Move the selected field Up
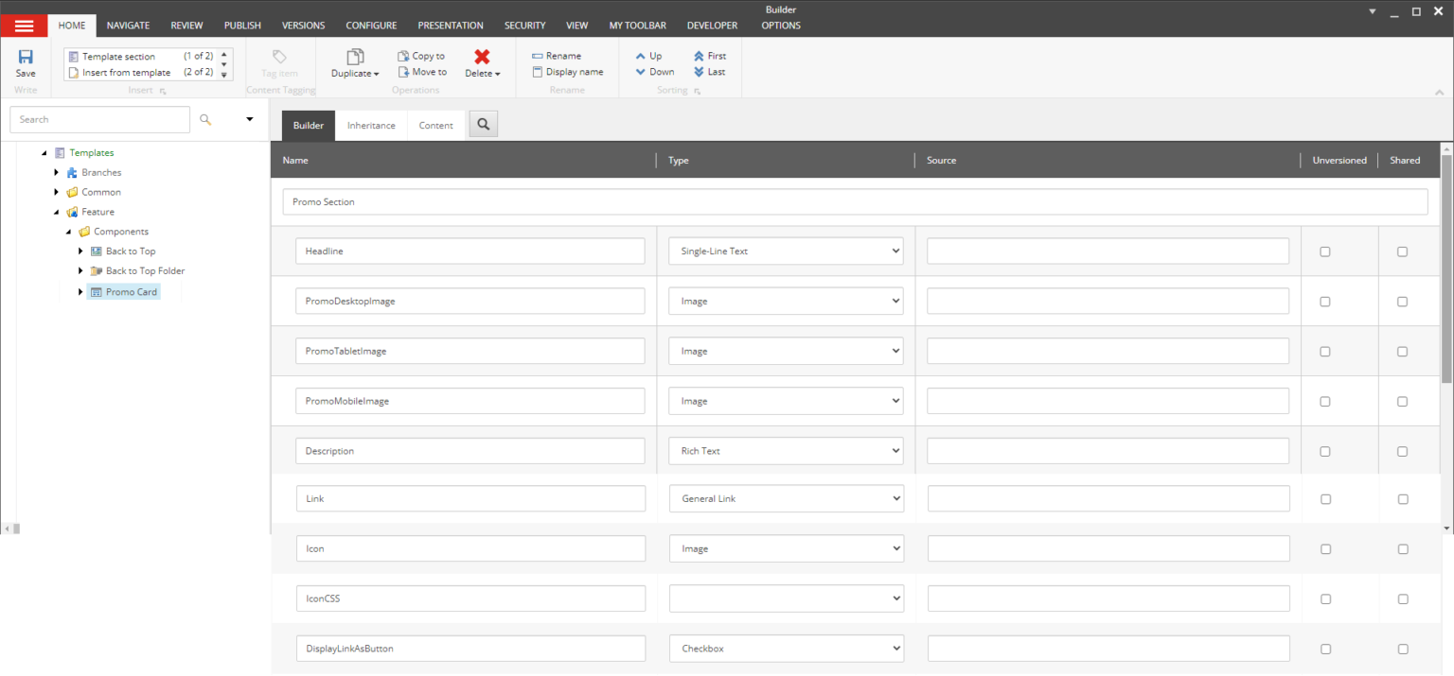 click(648, 56)
